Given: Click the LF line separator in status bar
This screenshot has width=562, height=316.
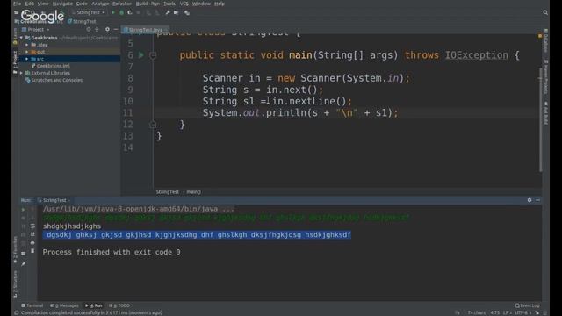Looking at the screenshot, I should coord(508,312).
